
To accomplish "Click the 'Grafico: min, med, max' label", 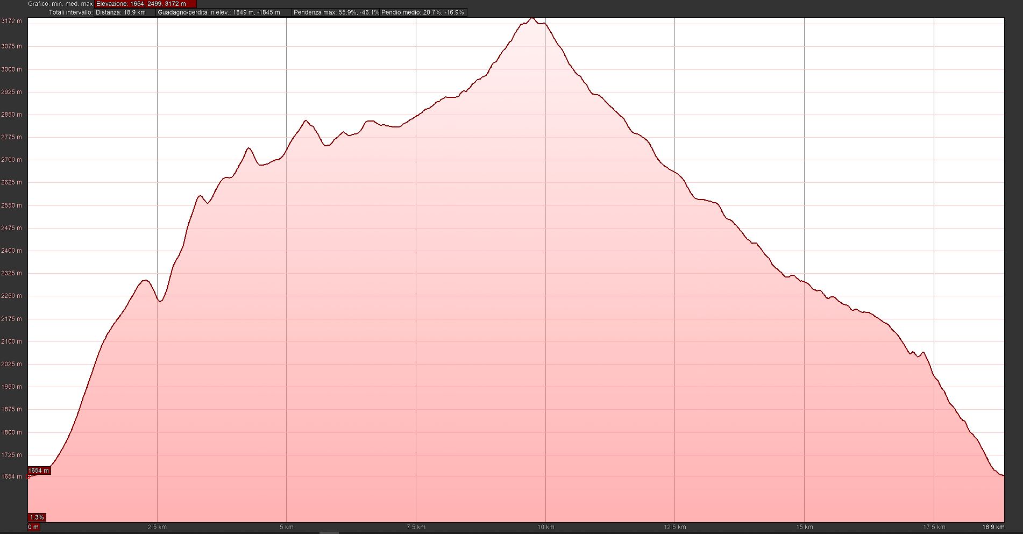I will (x=60, y=4).
